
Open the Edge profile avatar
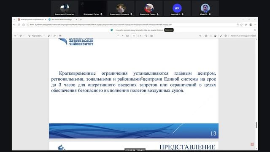click(251, 24)
